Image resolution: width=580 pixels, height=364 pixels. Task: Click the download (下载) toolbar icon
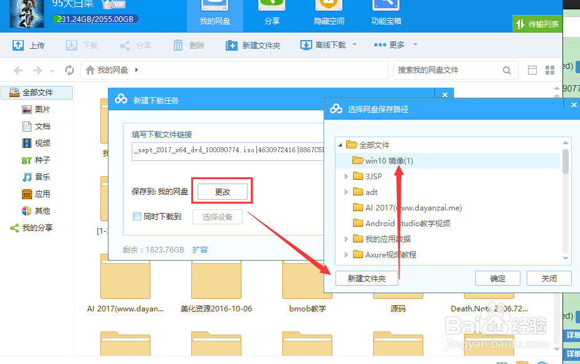(x=71, y=45)
